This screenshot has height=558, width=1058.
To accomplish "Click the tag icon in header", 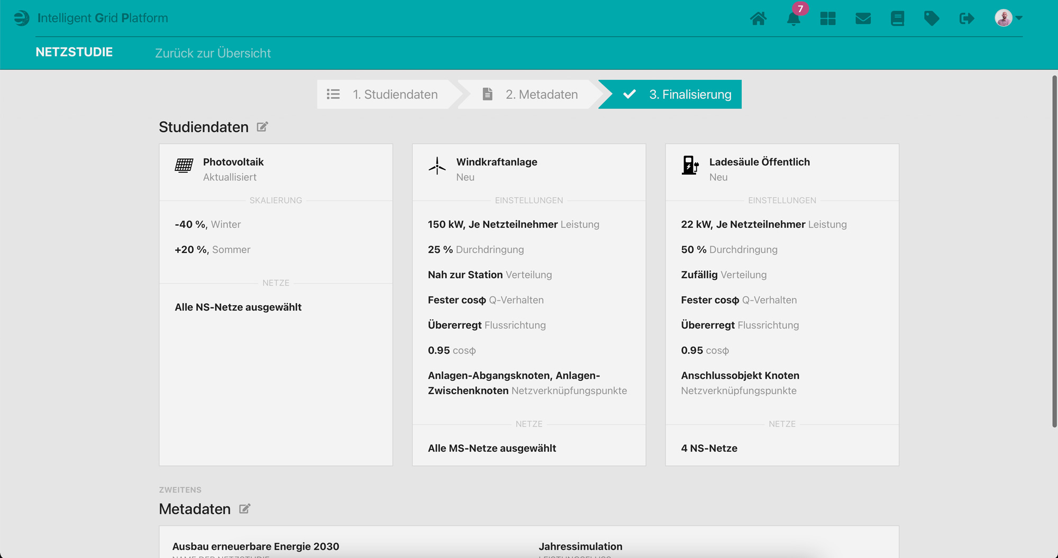I will [x=932, y=19].
